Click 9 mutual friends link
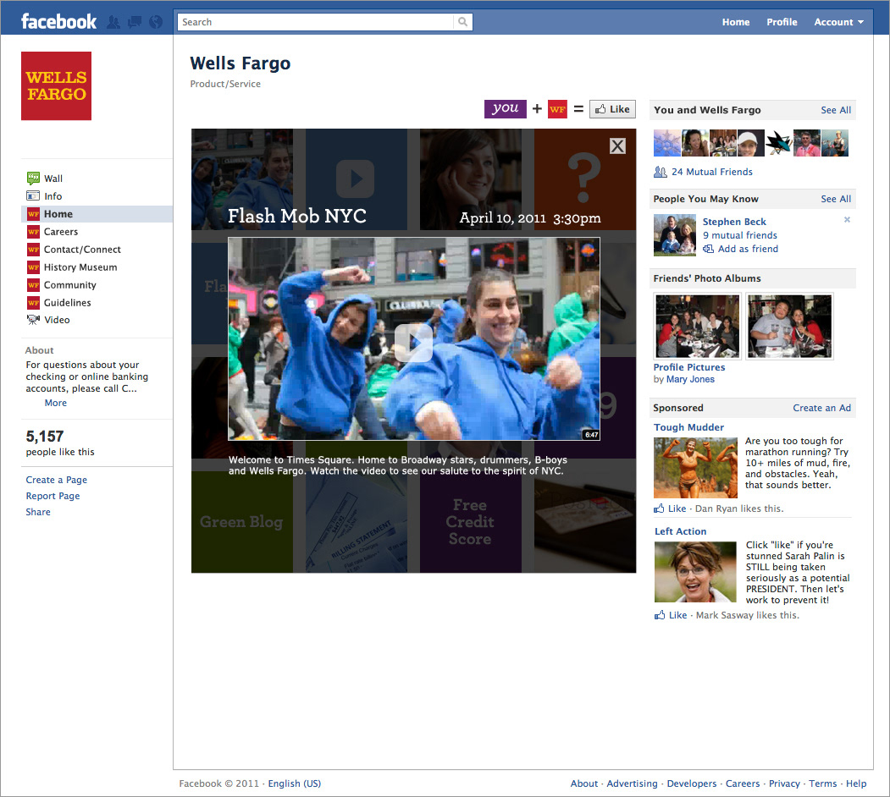 click(739, 235)
